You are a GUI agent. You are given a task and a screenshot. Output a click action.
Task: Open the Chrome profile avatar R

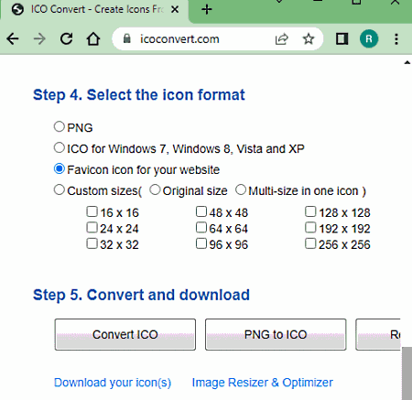(x=369, y=39)
